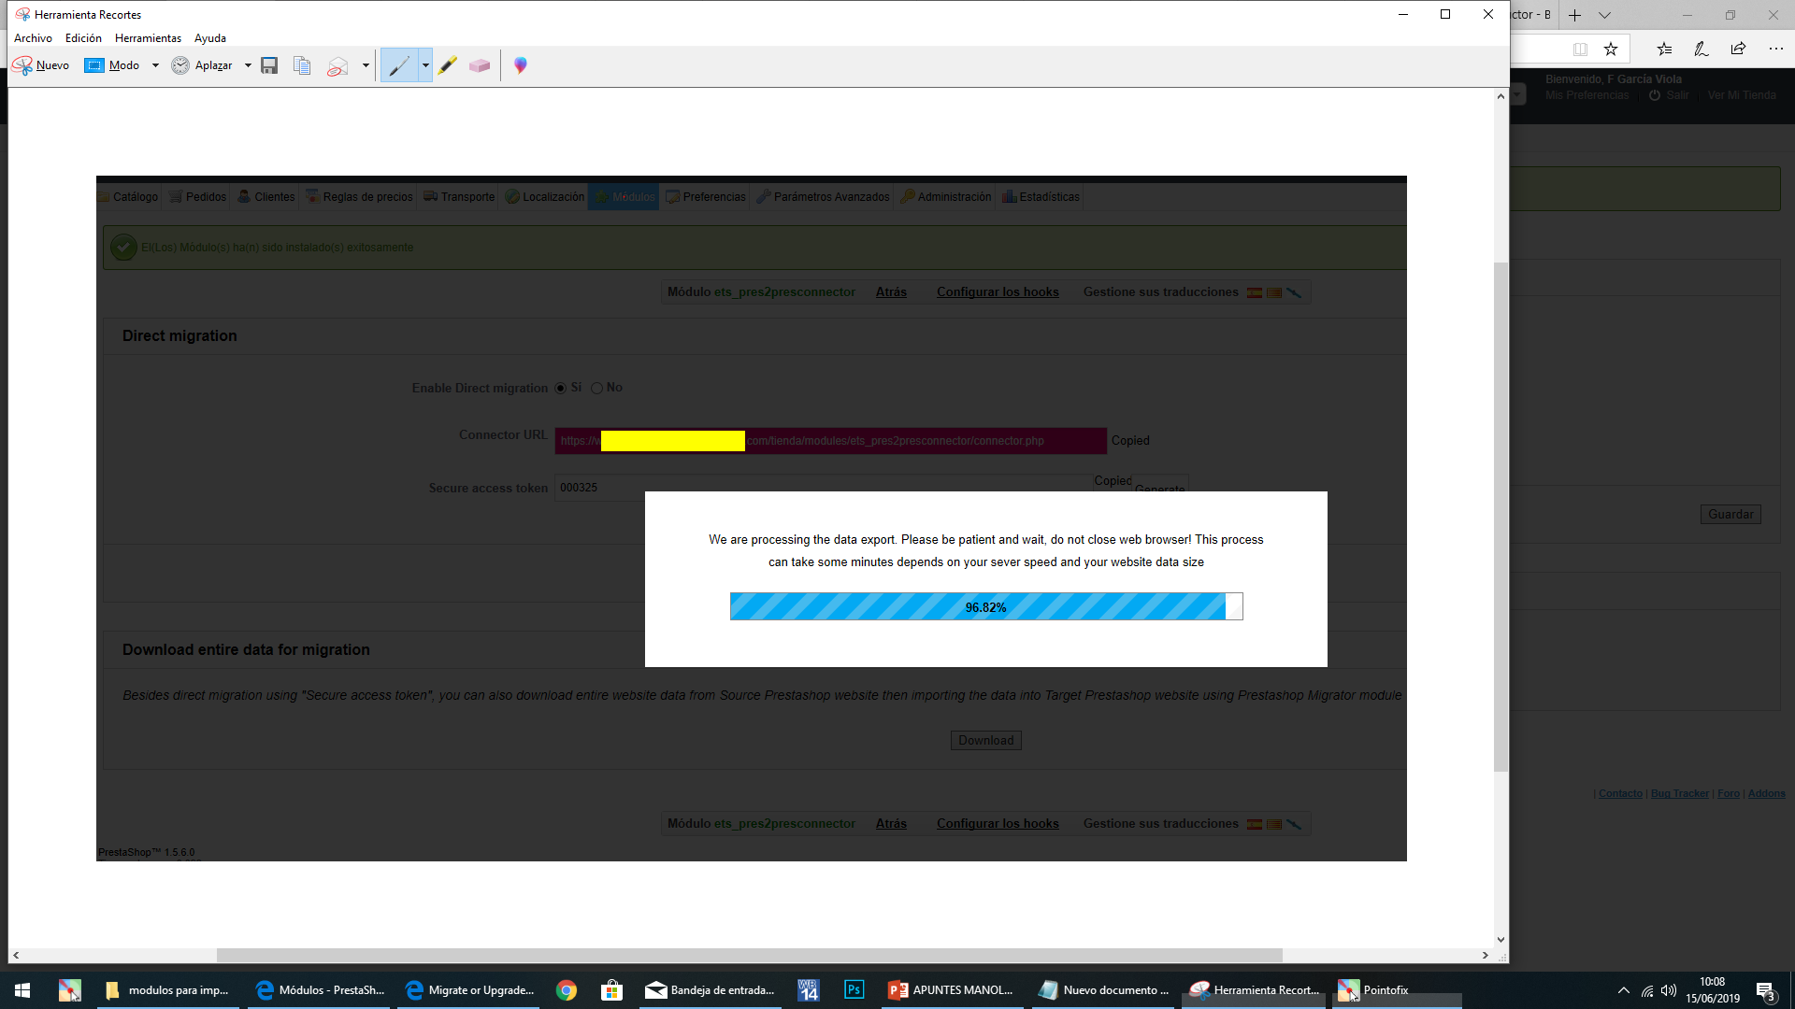This screenshot has width=1795, height=1009.
Task: Click the save snip floppy icon
Action: (269, 65)
